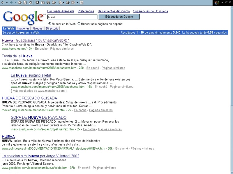The width and height of the screenshot is (233, 174).
Task: Click the Google logo
Action: point(24,18)
